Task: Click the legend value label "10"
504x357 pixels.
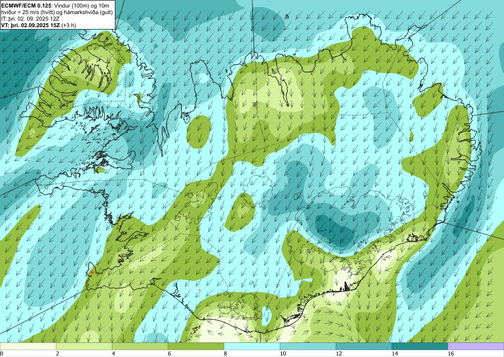Action: [283, 353]
